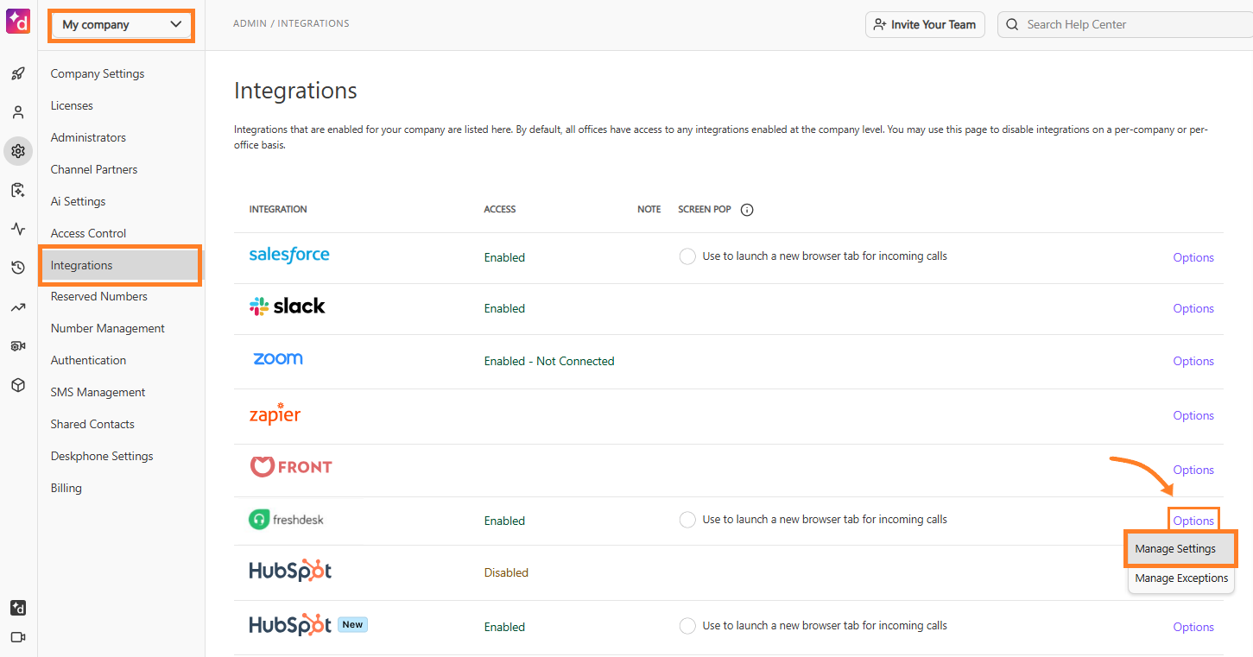Open Options for Freshdesk
This screenshot has height=657, width=1253.
1193,521
